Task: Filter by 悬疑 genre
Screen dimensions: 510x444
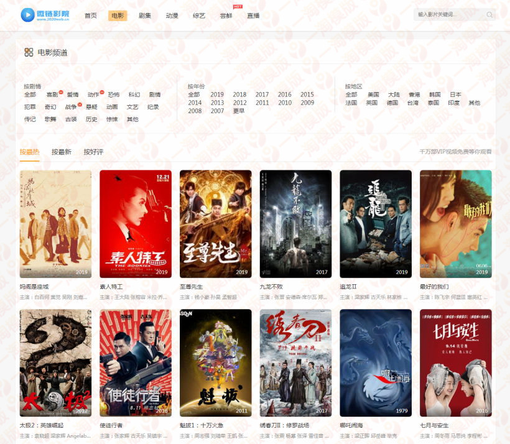Action: [91, 107]
